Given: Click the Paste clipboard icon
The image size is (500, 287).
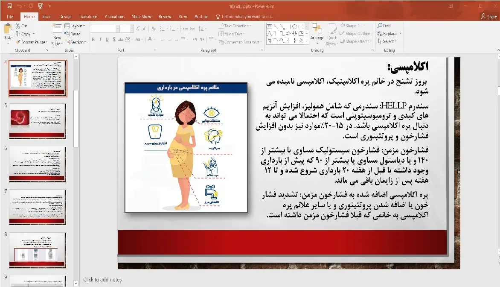Looking at the screenshot, I should point(8,29).
